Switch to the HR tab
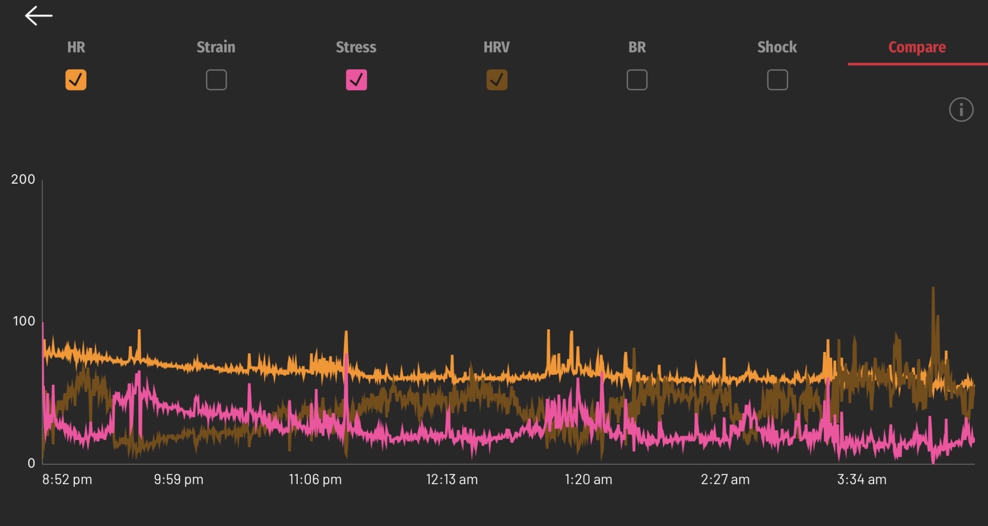The height and width of the screenshot is (526, 988). tap(76, 47)
